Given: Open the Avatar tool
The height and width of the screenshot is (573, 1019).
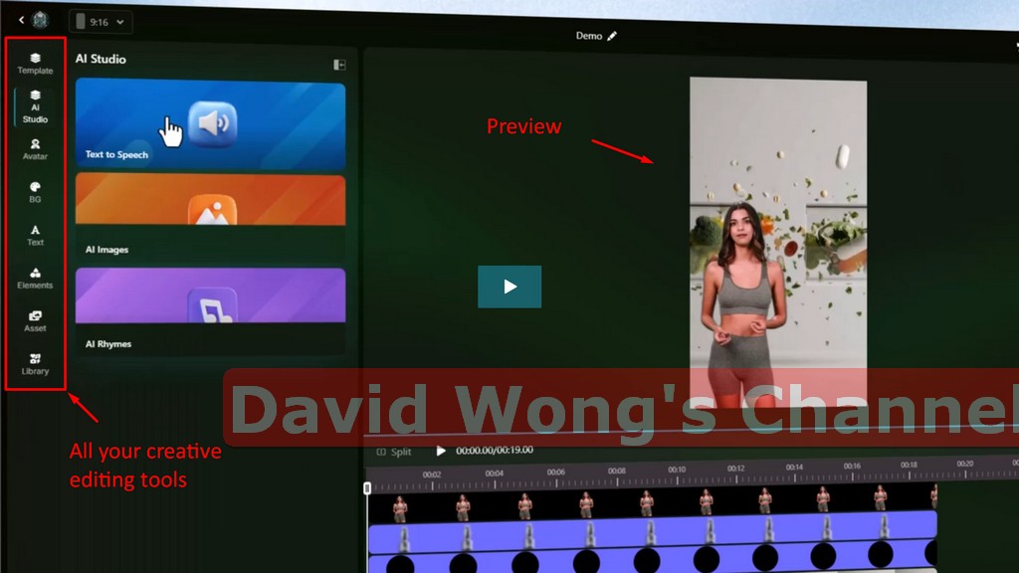Looking at the screenshot, I should (35, 149).
